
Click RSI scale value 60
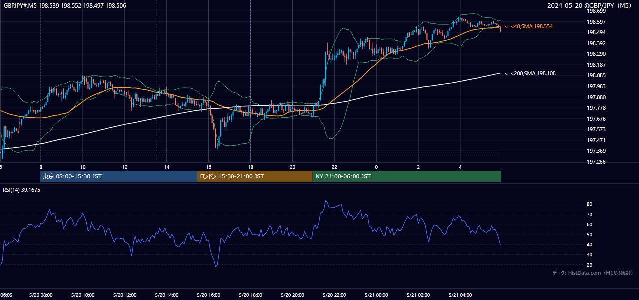click(589, 224)
